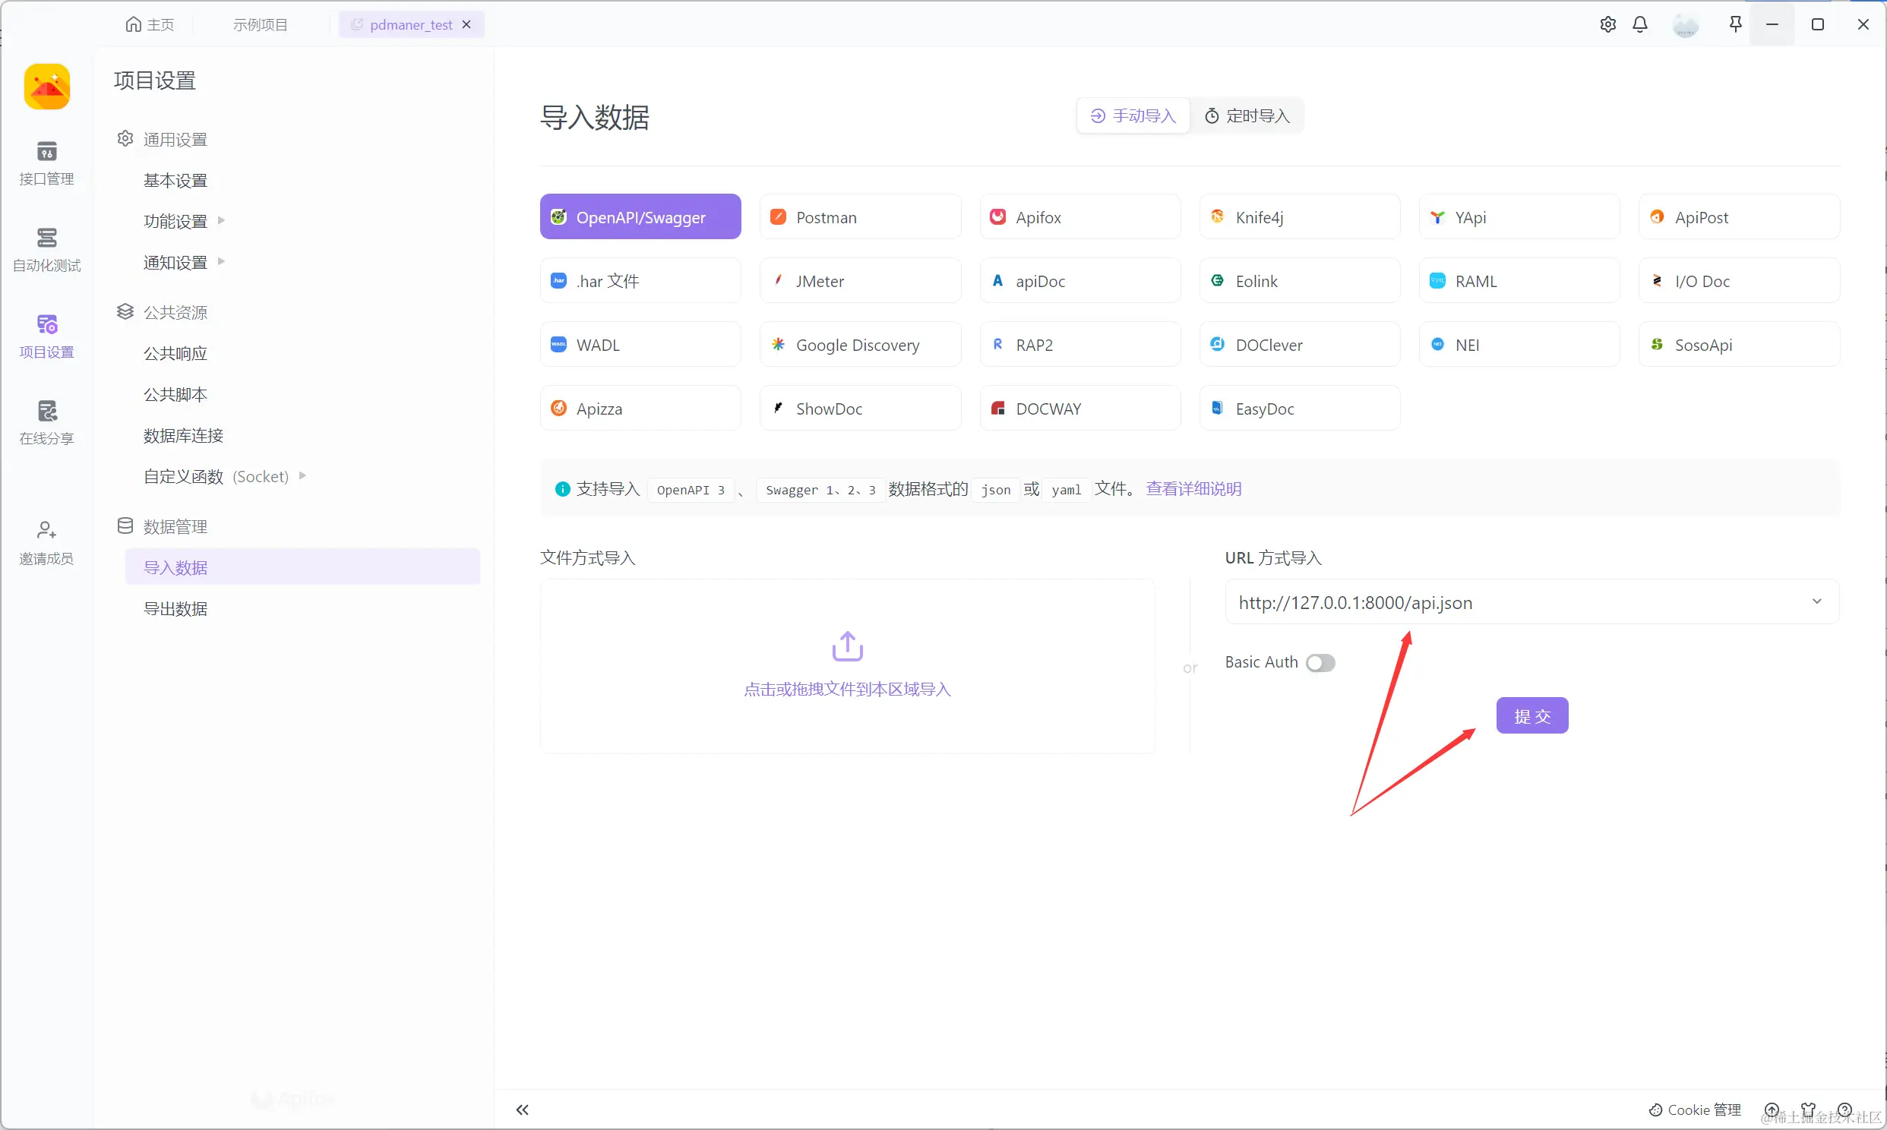Select Knife4j import format

pyautogui.click(x=1300, y=217)
